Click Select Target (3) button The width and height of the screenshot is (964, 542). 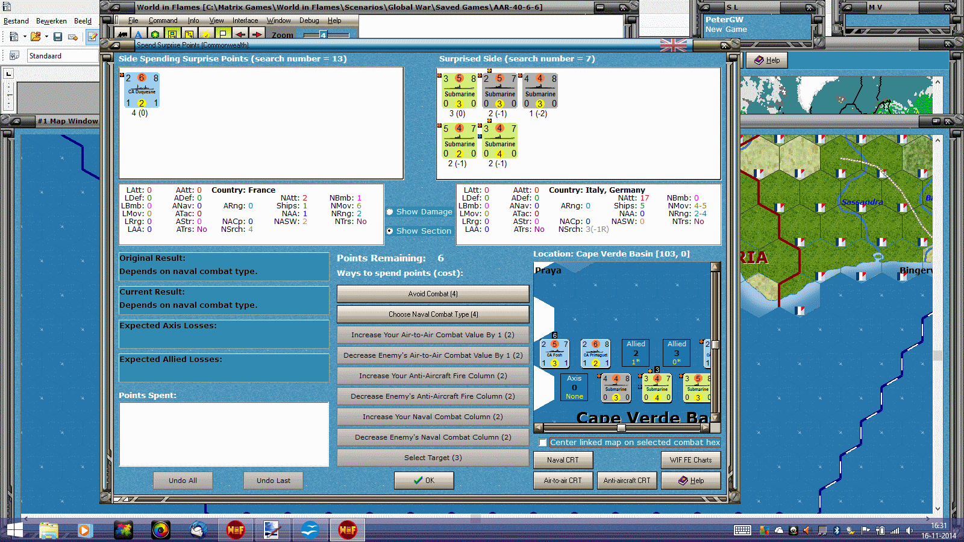pos(433,458)
